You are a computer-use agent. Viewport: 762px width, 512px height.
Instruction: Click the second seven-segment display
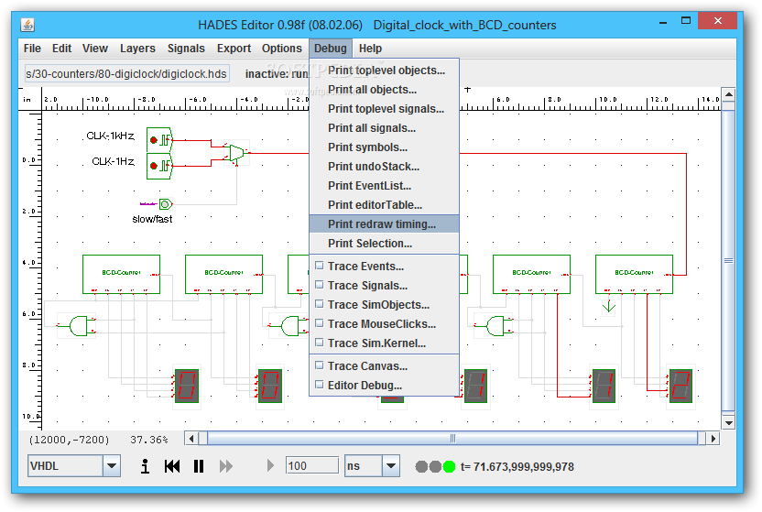click(x=269, y=387)
